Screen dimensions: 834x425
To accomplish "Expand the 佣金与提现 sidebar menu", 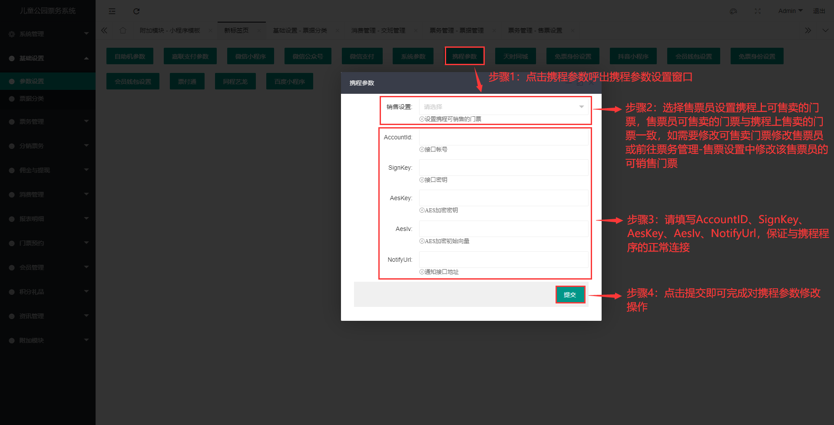I will 48,170.
